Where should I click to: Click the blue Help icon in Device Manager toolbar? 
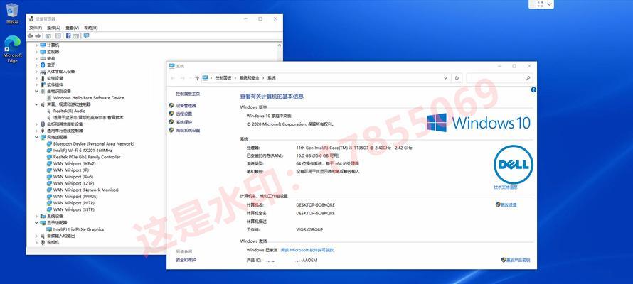tap(68, 35)
